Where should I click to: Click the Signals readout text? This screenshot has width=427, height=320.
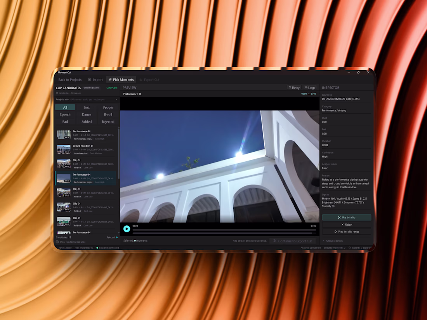[x=344, y=202]
